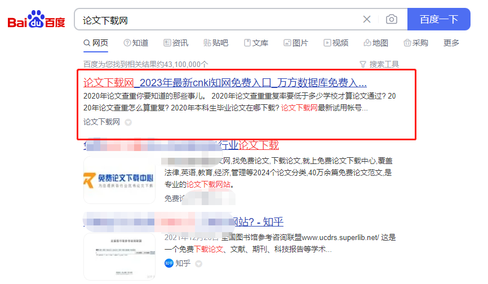488x284 pixels.
Task: Click the 免费论文下载中心 thumbnail
Action: (x=119, y=180)
